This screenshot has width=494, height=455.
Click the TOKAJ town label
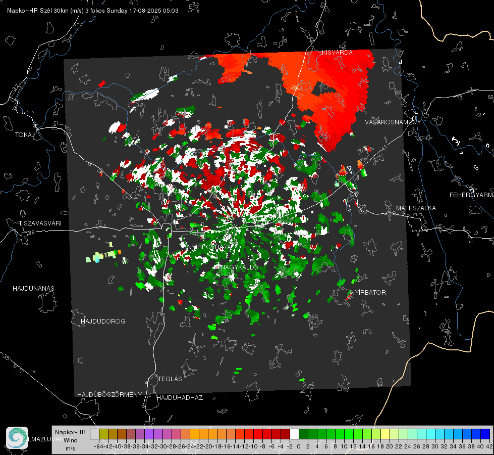click(x=25, y=135)
